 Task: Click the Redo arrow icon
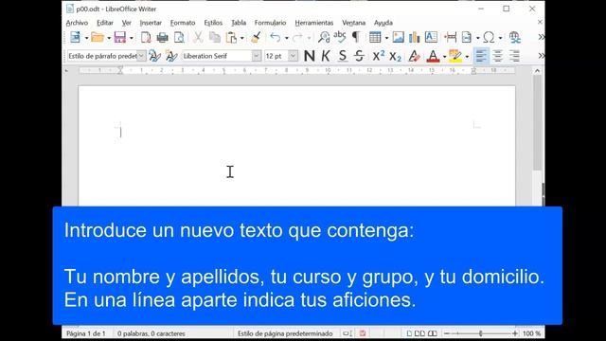[x=297, y=38]
